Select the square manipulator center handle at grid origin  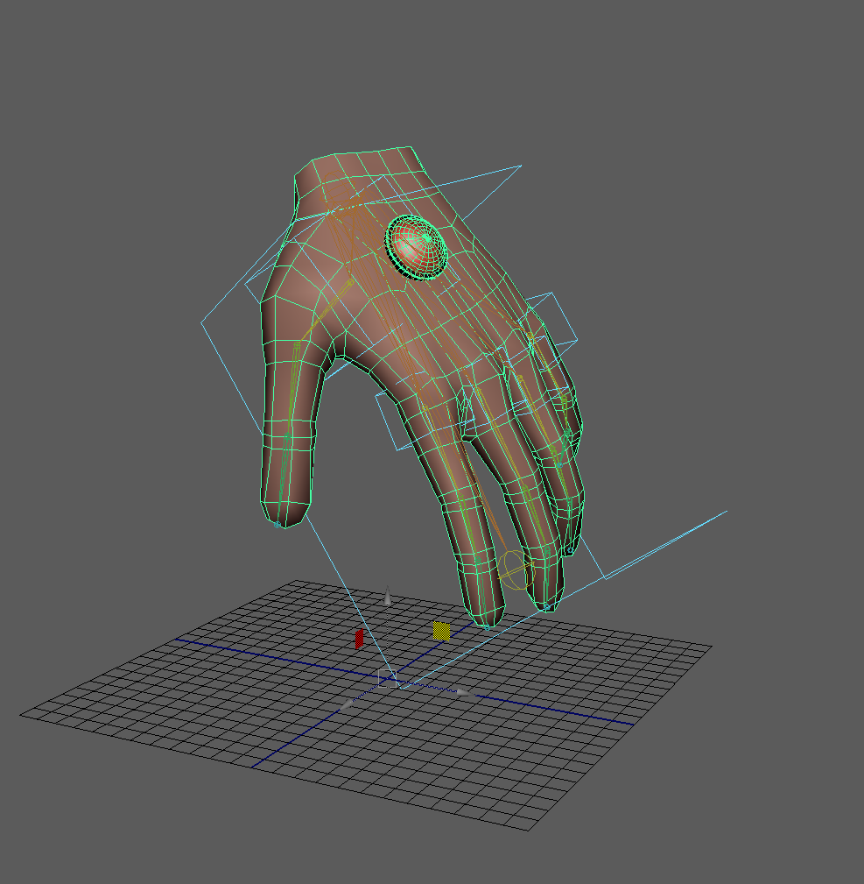[387, 679]
